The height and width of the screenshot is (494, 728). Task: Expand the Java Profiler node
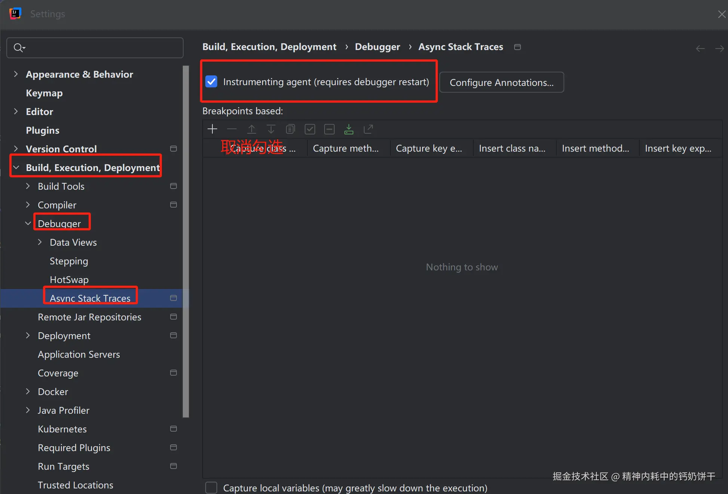[28, 410]
